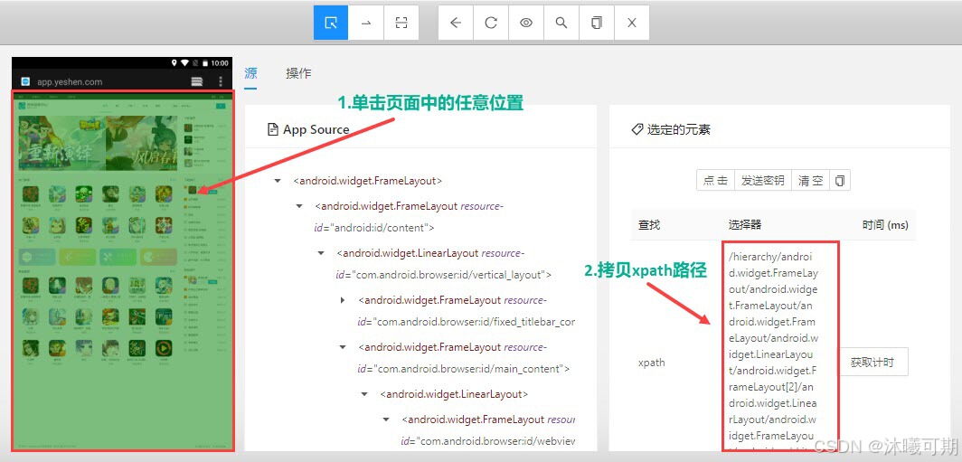The image size is (962, 462).
Task: Click the app.yeshen.com address bar
Action: coord(70,81)
